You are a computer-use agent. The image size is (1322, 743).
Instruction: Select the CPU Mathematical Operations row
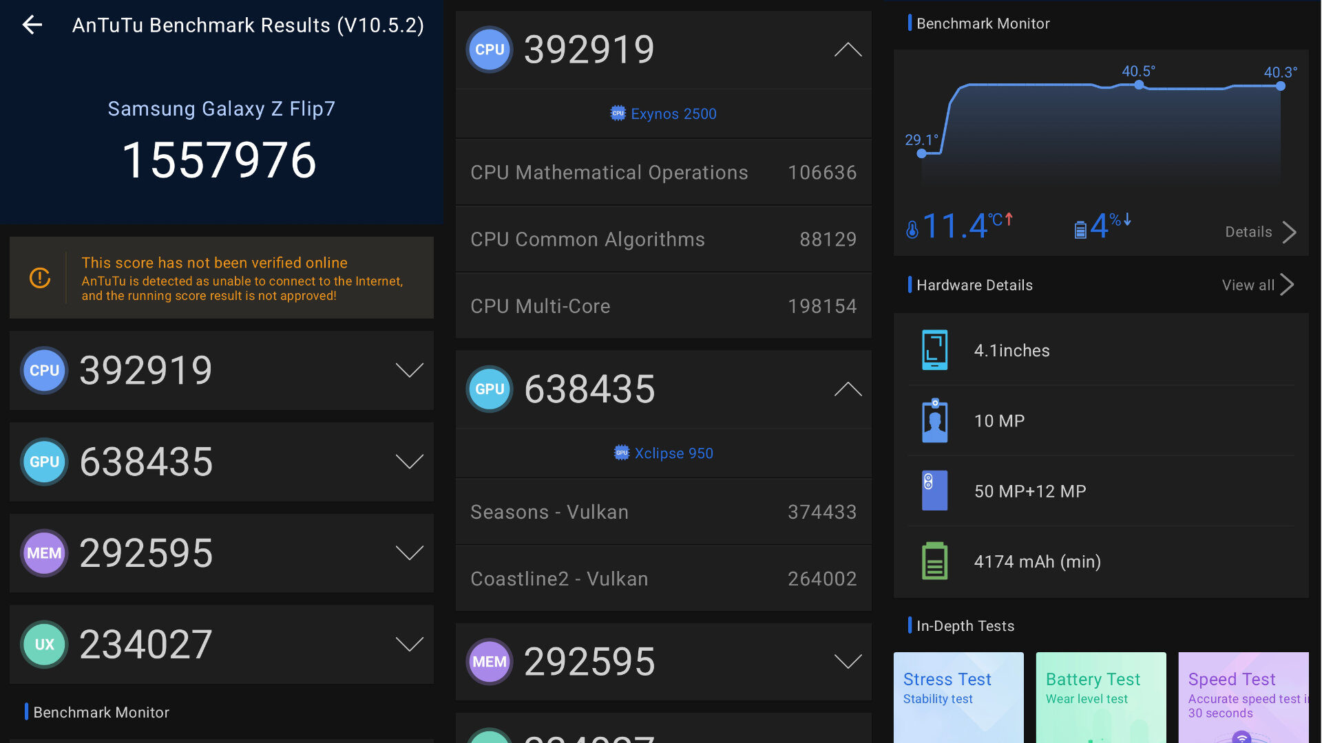663,172
